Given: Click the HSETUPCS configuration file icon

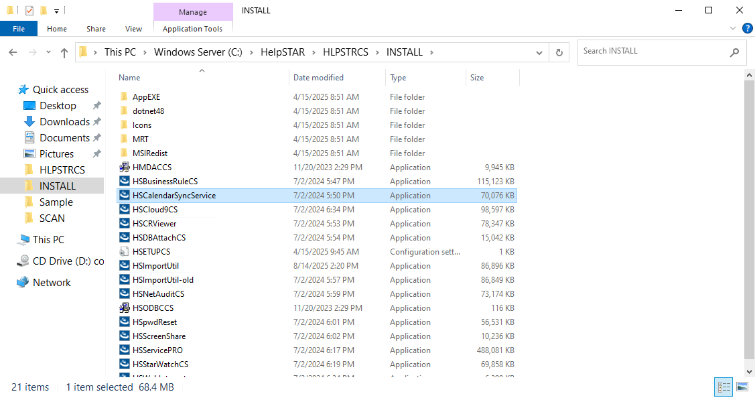Looking at the screenshot, I should [x=124, y=252].
